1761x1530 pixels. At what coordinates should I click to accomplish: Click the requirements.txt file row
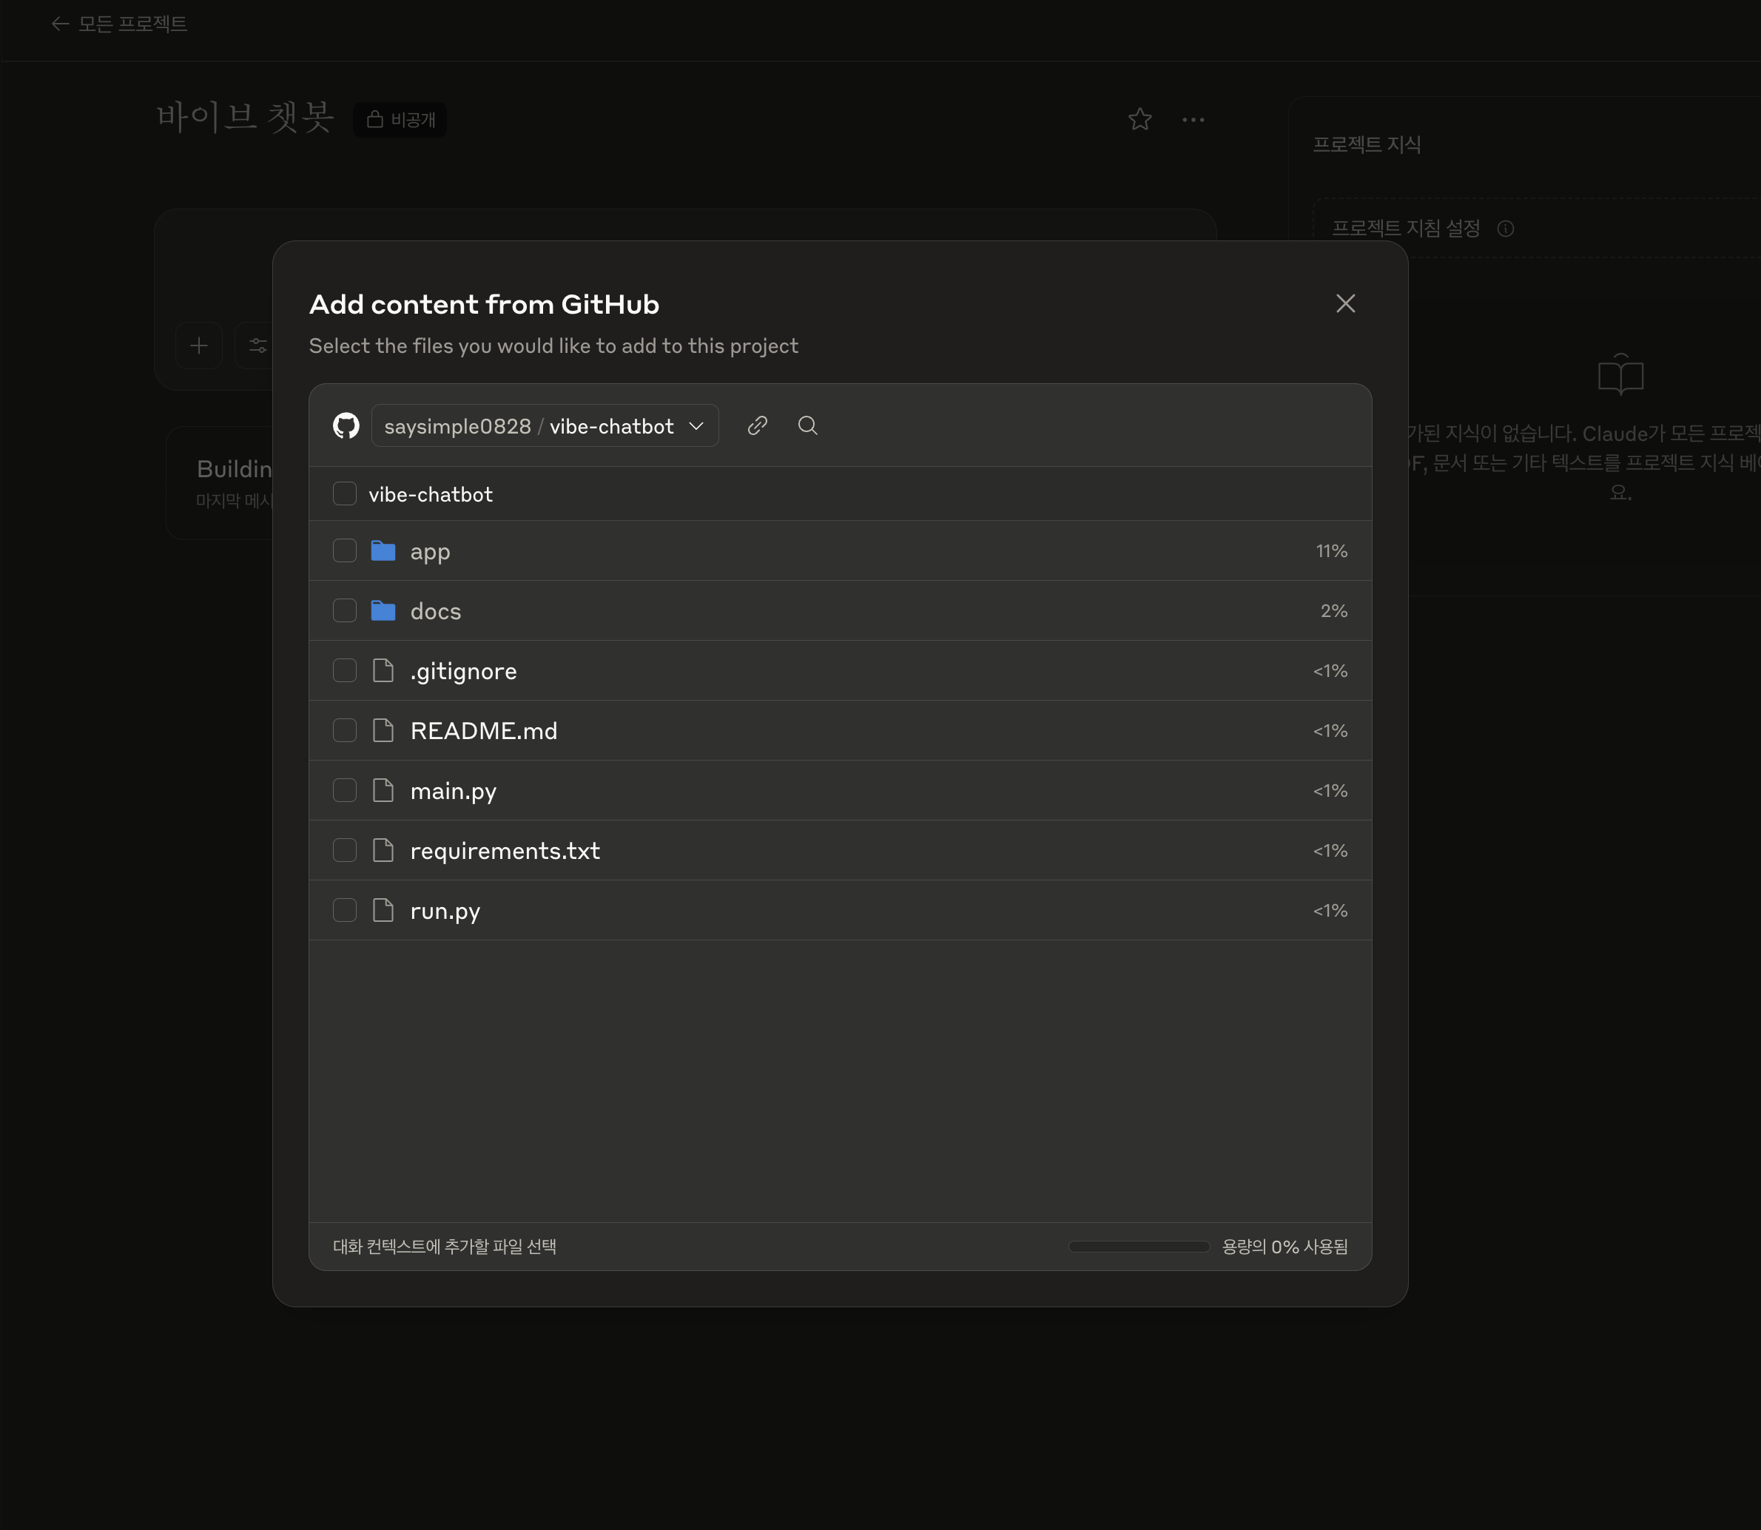(505, 850)
